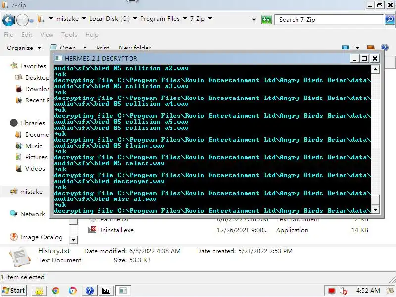Click the 'mistake' breadcrumb in address bar
396x297 pixels.
tap(67, 19)
